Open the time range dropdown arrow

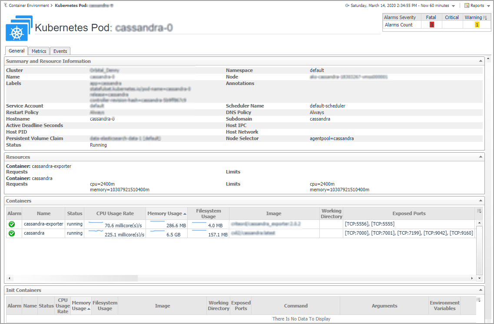(453, 6)
